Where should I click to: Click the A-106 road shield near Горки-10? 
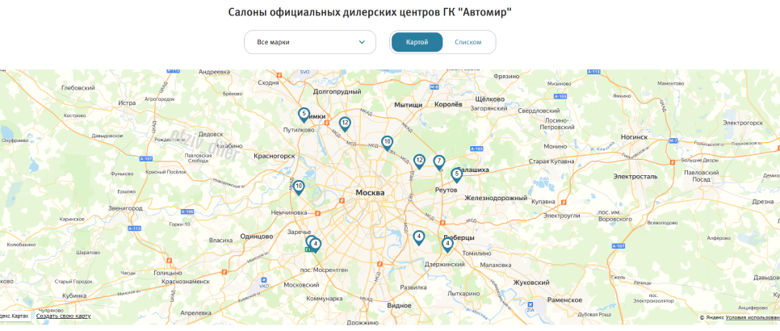point(187,212)
